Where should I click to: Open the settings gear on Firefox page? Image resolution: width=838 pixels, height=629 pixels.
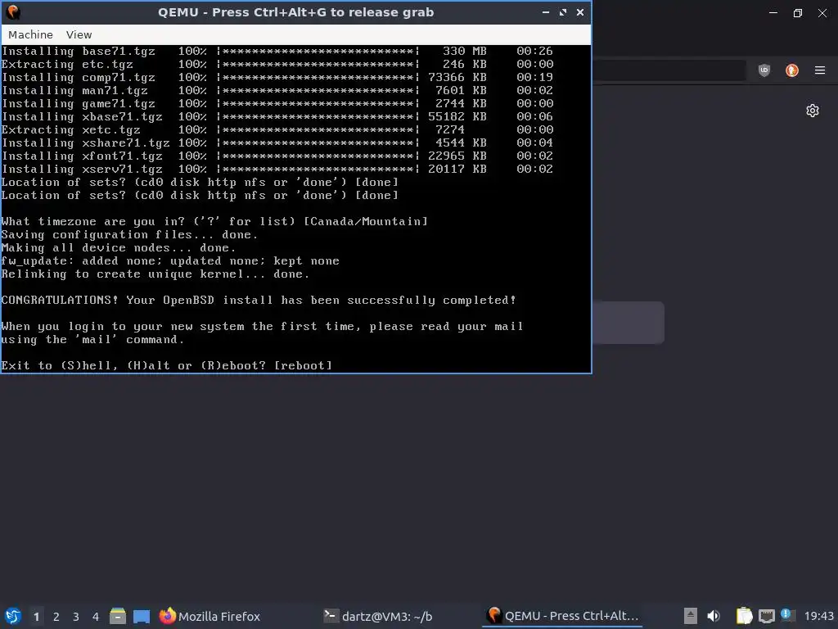[813, 111]
